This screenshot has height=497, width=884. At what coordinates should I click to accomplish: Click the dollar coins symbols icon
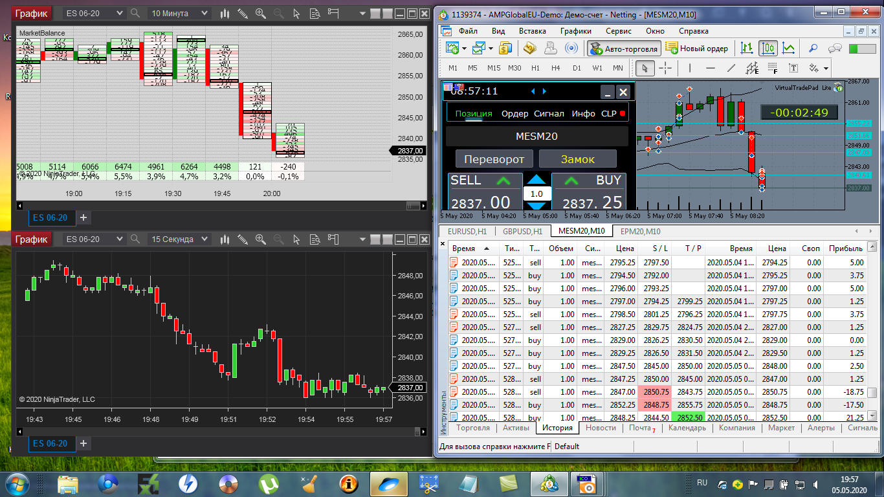pos(505,48)
